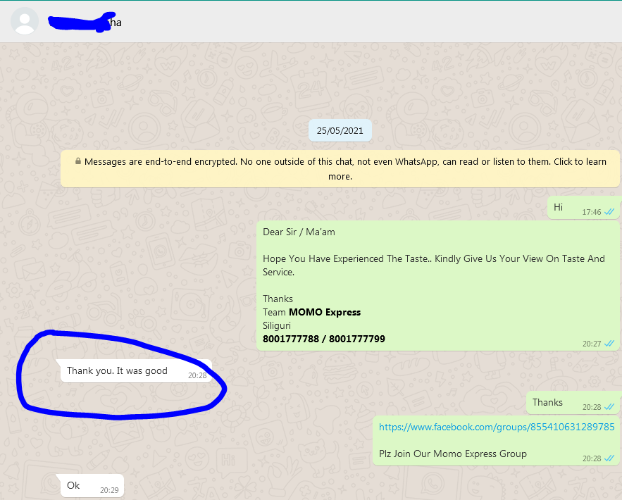Click the blue ticks on the 'Dear Sir / Ma'am' message

coord(609,344)
